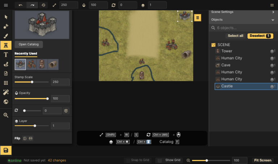
Task: Adjust the Opacity slider
Action: pos(31,98)
